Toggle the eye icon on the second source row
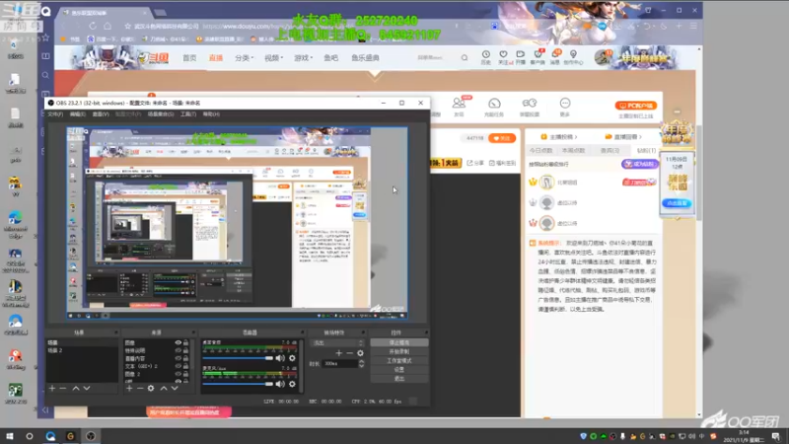 click(x=179, y=350)
